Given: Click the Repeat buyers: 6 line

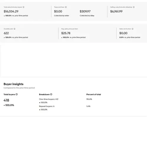Looking at the screenshot, I should point(47,106).
